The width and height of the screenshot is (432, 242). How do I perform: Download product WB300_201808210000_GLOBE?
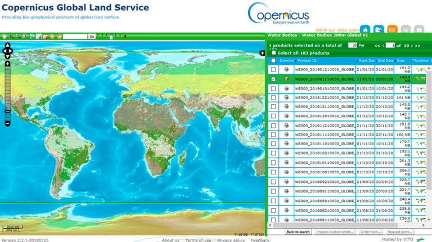[286, 210]
